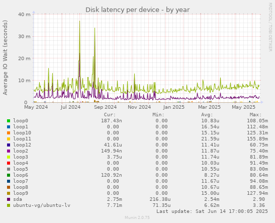275x223 pixels.
Task: Click the 'Munin 2.0.75' footer text
Action: point(137,217)
